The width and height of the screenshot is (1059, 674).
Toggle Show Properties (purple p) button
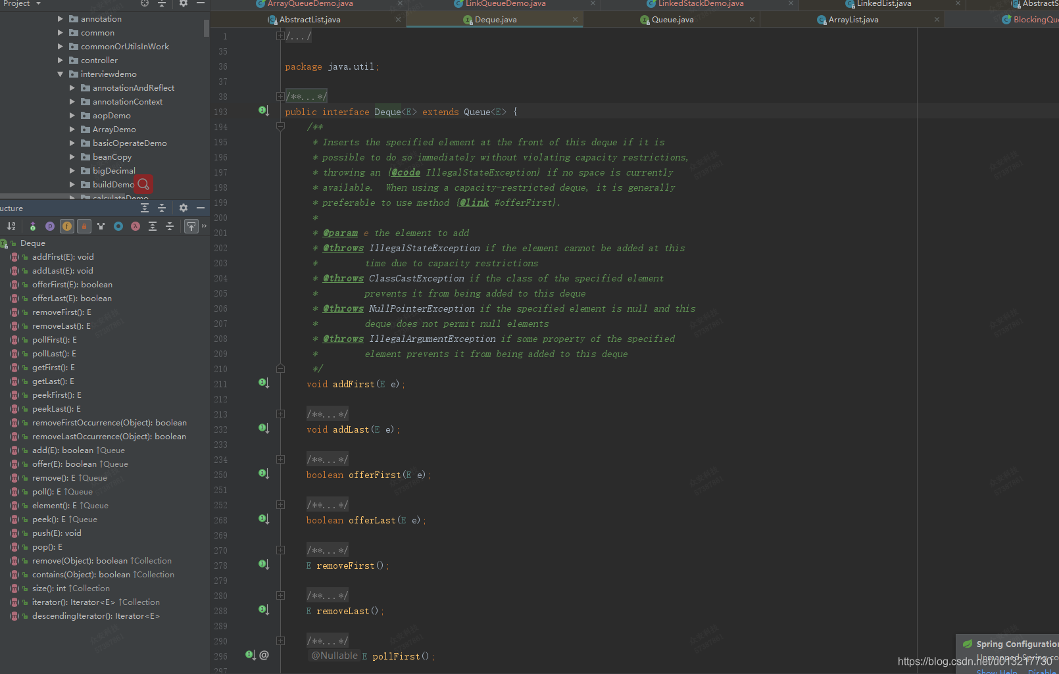tap(49, 226)
